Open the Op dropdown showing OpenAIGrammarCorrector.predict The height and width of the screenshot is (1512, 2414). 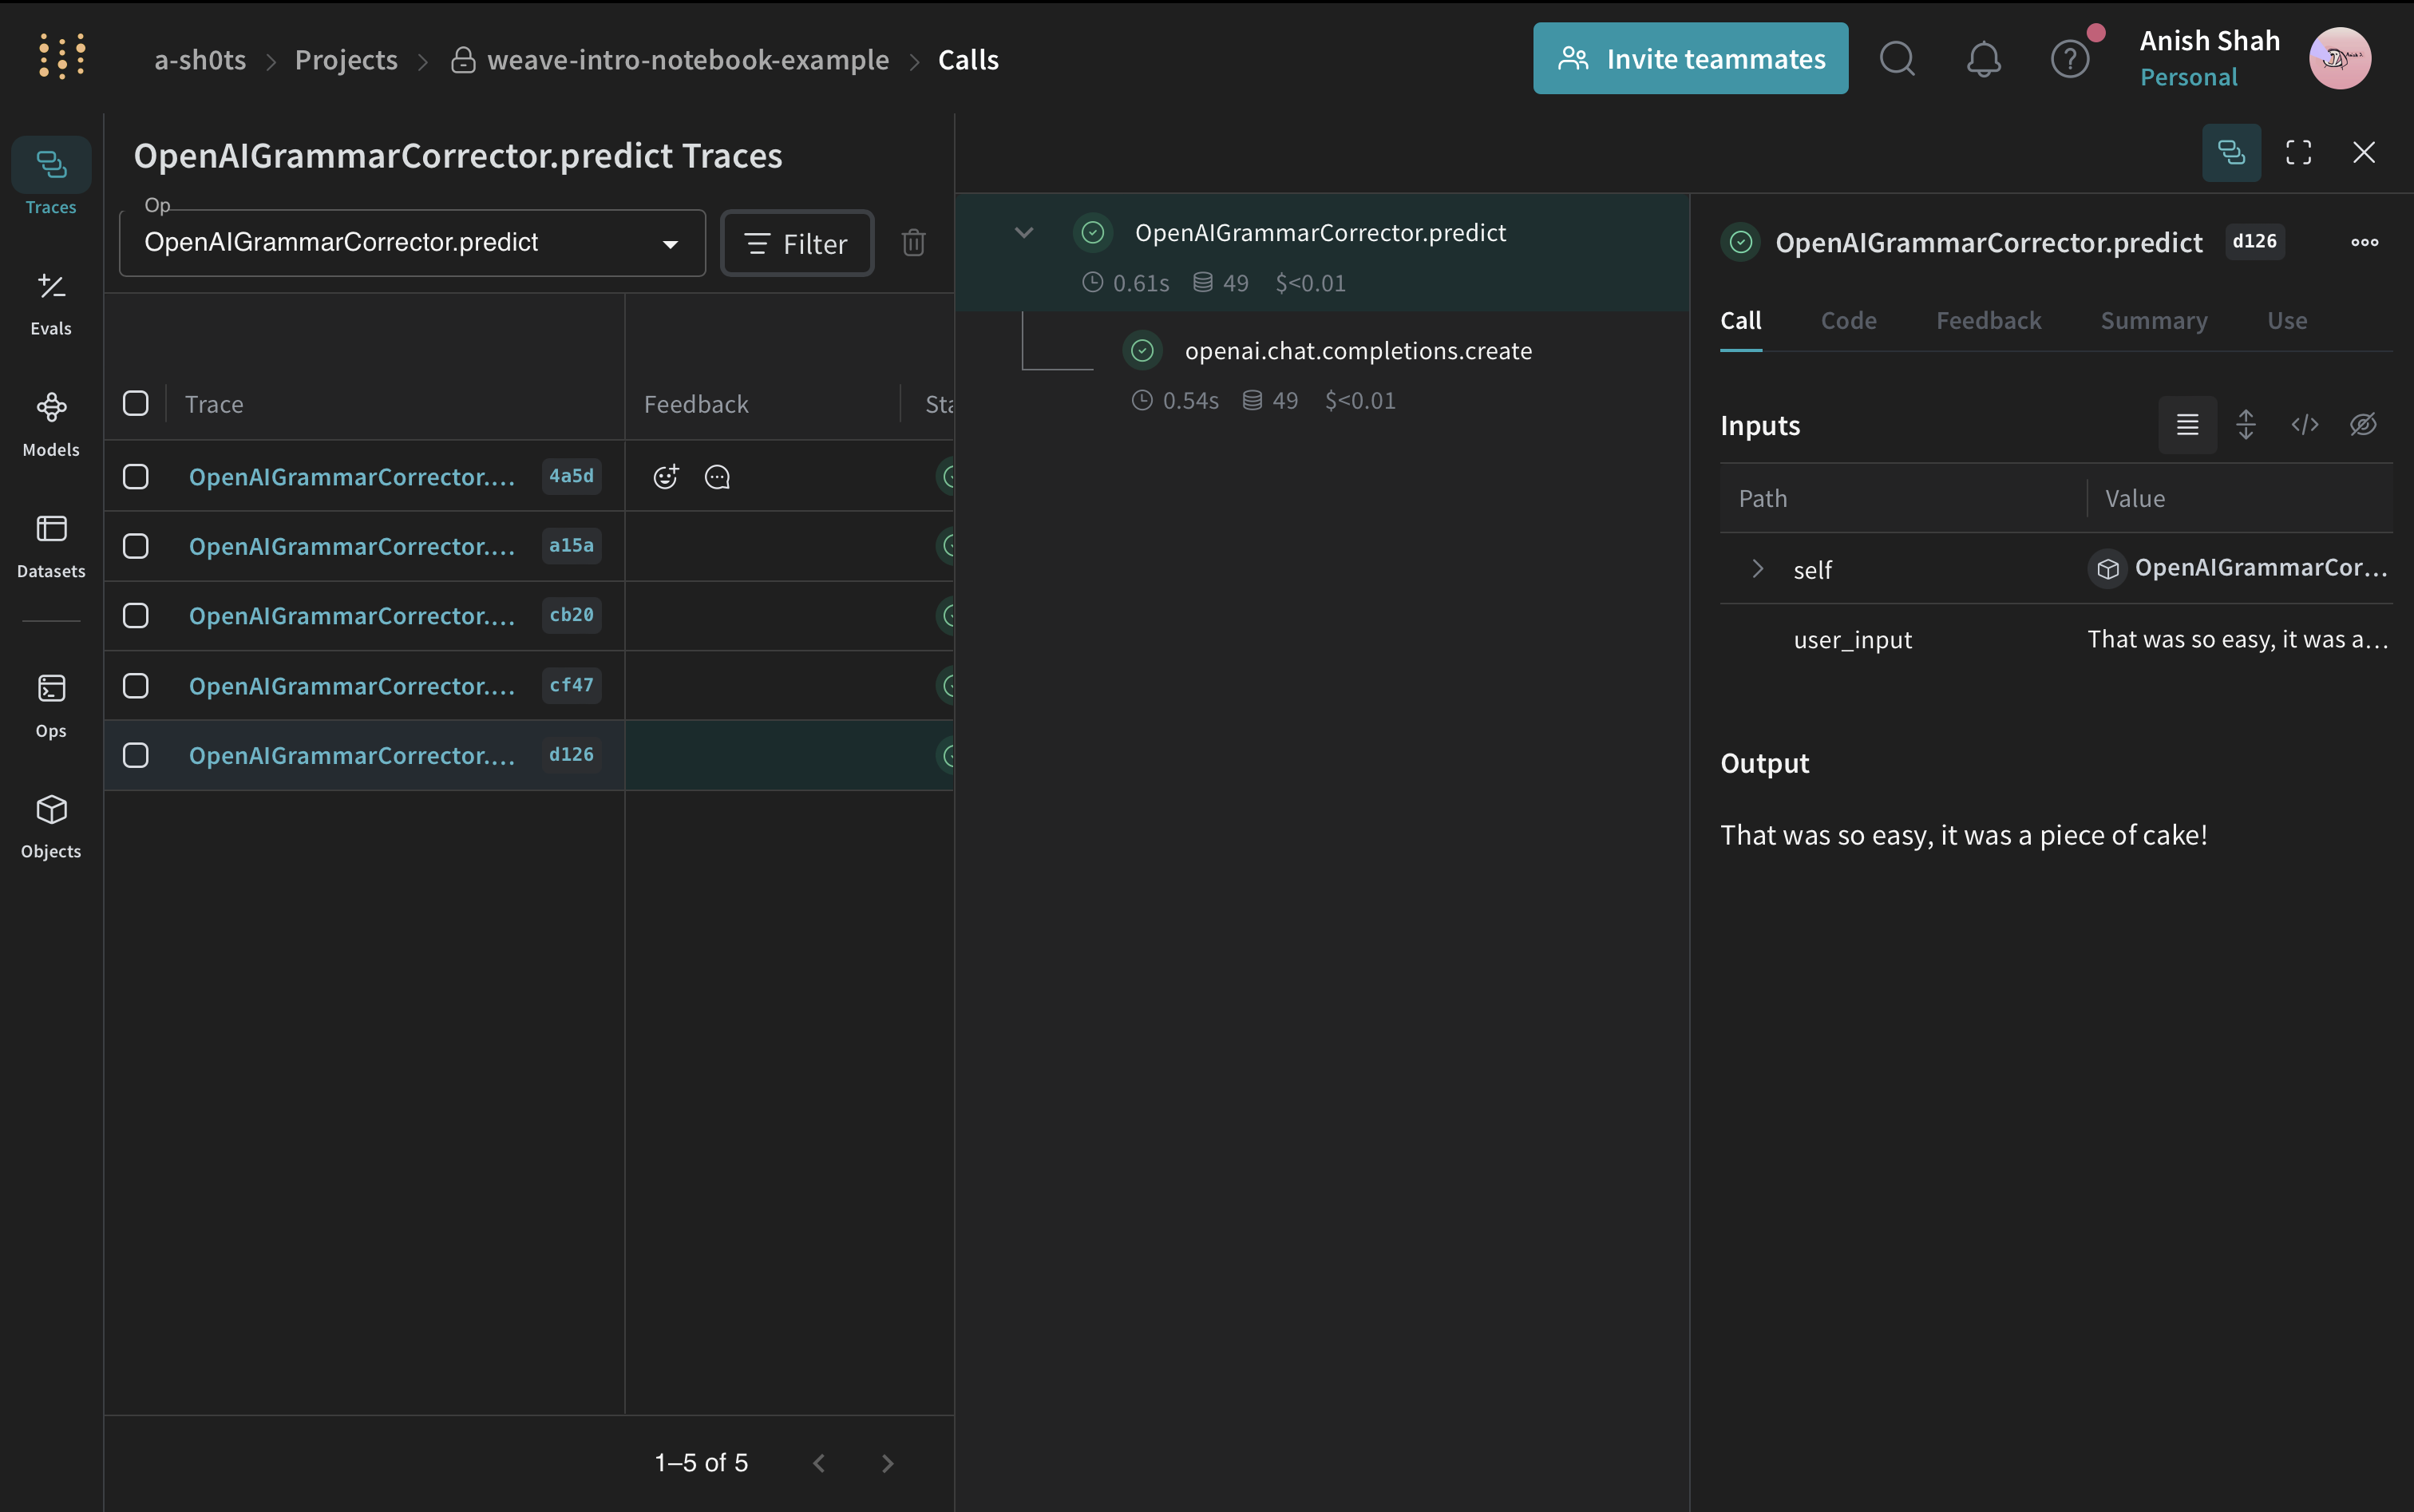click(x=412, y=243)
